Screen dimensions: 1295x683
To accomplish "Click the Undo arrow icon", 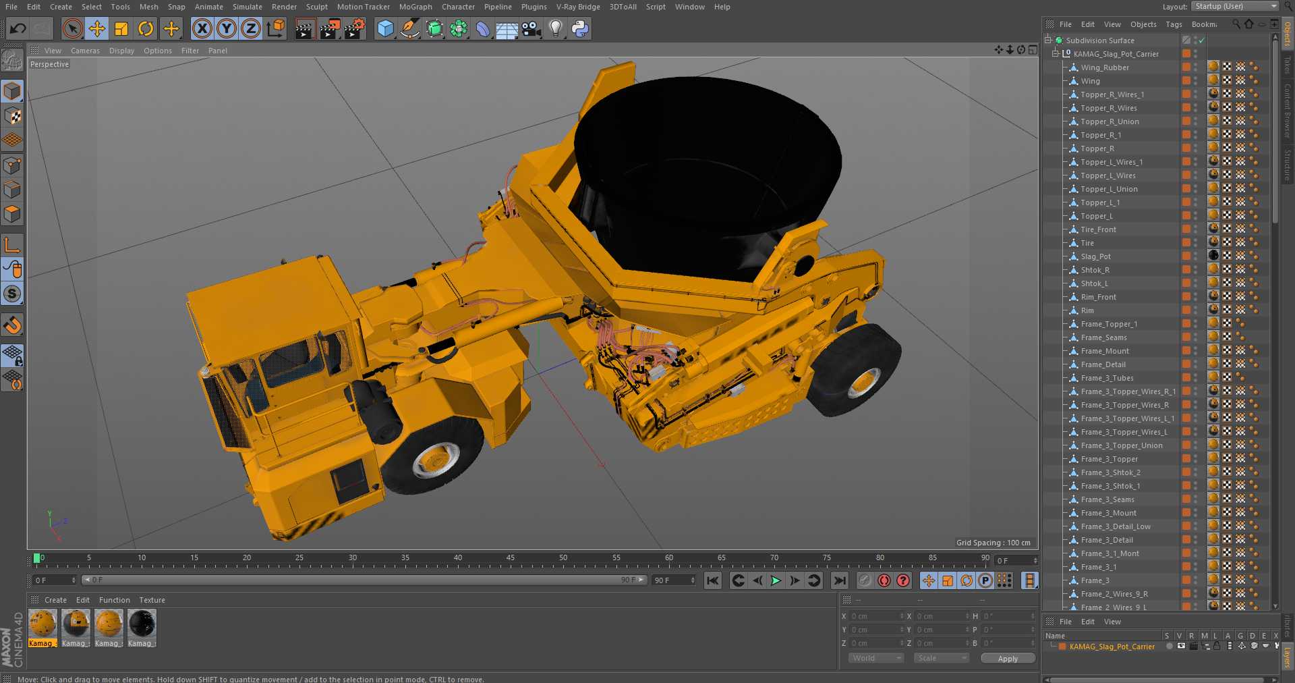I will (18, 28).
